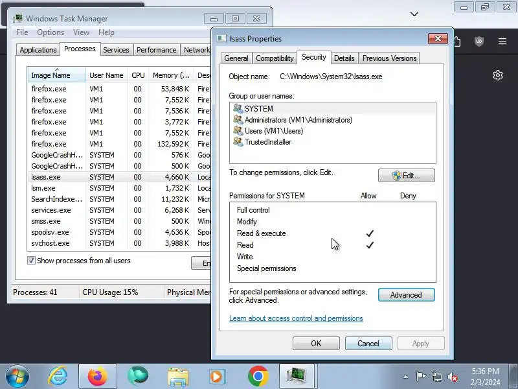
Task: Select the spoolsv.exe process row
Action: tap(120, 232)
